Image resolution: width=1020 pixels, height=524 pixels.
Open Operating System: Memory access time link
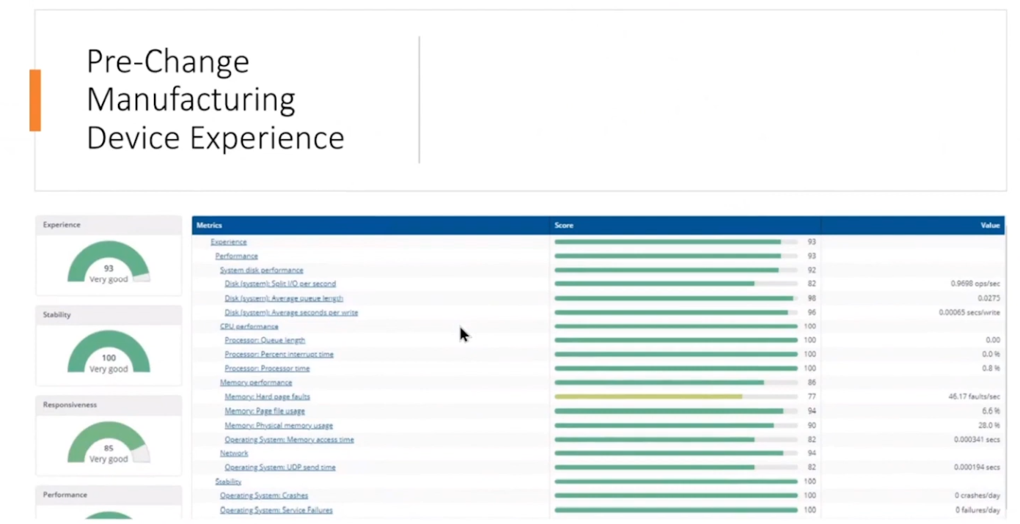(289, 440)
